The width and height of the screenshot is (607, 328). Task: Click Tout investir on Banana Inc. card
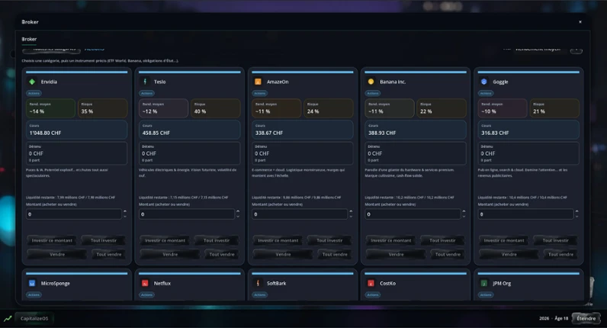pos(442,240)
